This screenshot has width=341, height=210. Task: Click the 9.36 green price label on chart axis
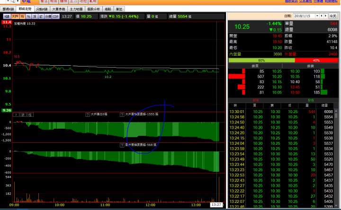tap(7, 110)
